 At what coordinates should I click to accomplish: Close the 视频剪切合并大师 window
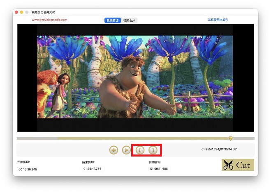pos(16,13)
